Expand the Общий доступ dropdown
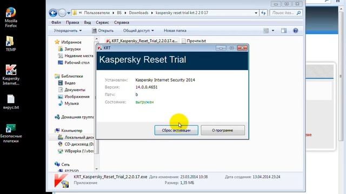The height and width of the screenshot is (194, 346). pyautogui.click(x=138, y=31)
